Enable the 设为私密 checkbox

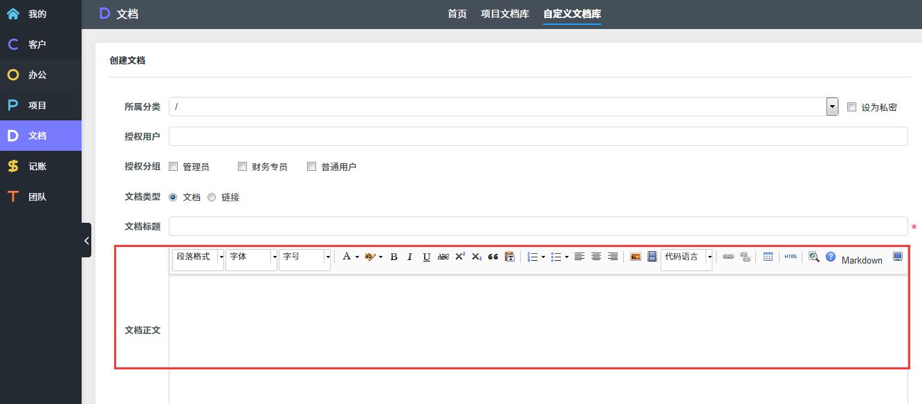(x=851, y=107)
